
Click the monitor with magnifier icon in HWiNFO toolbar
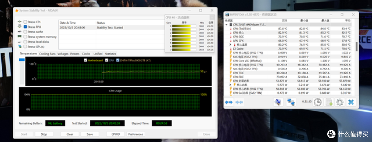pos(278,102)
